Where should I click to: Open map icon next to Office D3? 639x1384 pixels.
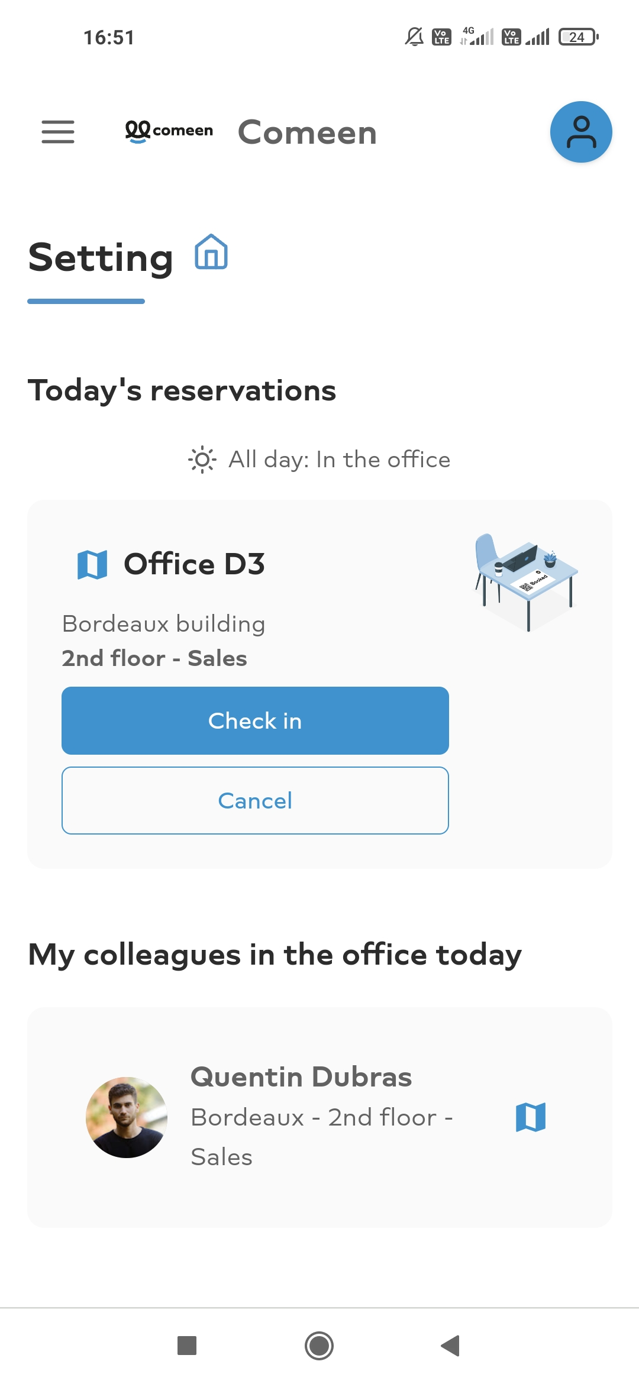click(x=92, y=564)
